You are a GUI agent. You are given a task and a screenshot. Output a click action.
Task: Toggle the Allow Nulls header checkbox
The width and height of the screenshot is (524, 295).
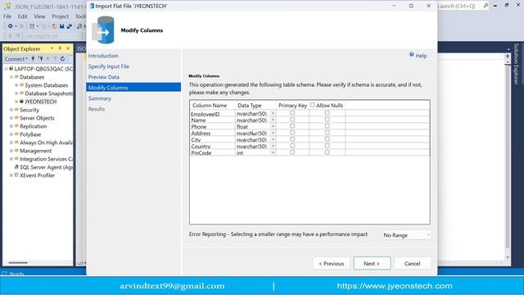point(313,105)
